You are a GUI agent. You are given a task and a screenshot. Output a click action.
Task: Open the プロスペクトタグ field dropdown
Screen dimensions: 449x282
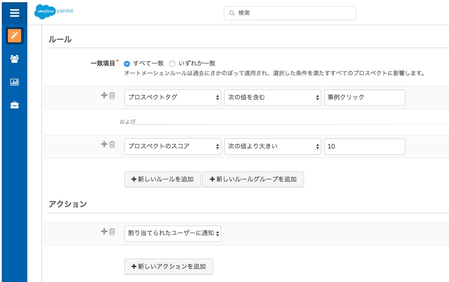pyautogui.click(x=173, y=98)
